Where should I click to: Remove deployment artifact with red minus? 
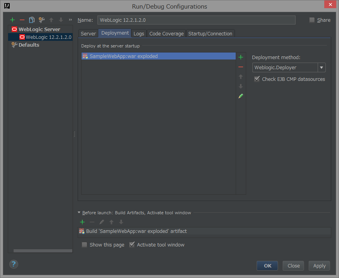coord(241,67)
